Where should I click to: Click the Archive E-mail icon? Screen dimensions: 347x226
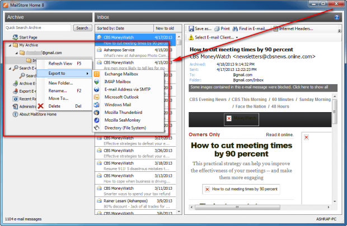click(x=15, y=84)
